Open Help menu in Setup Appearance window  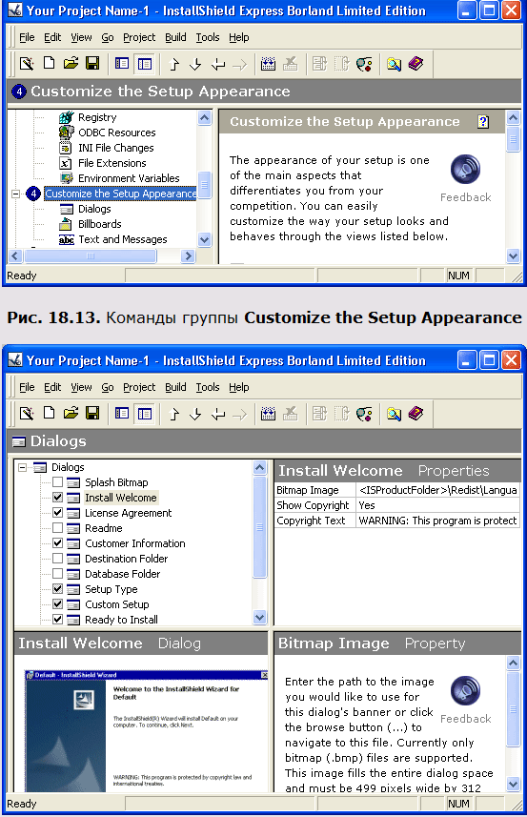[x=239, y=37]
